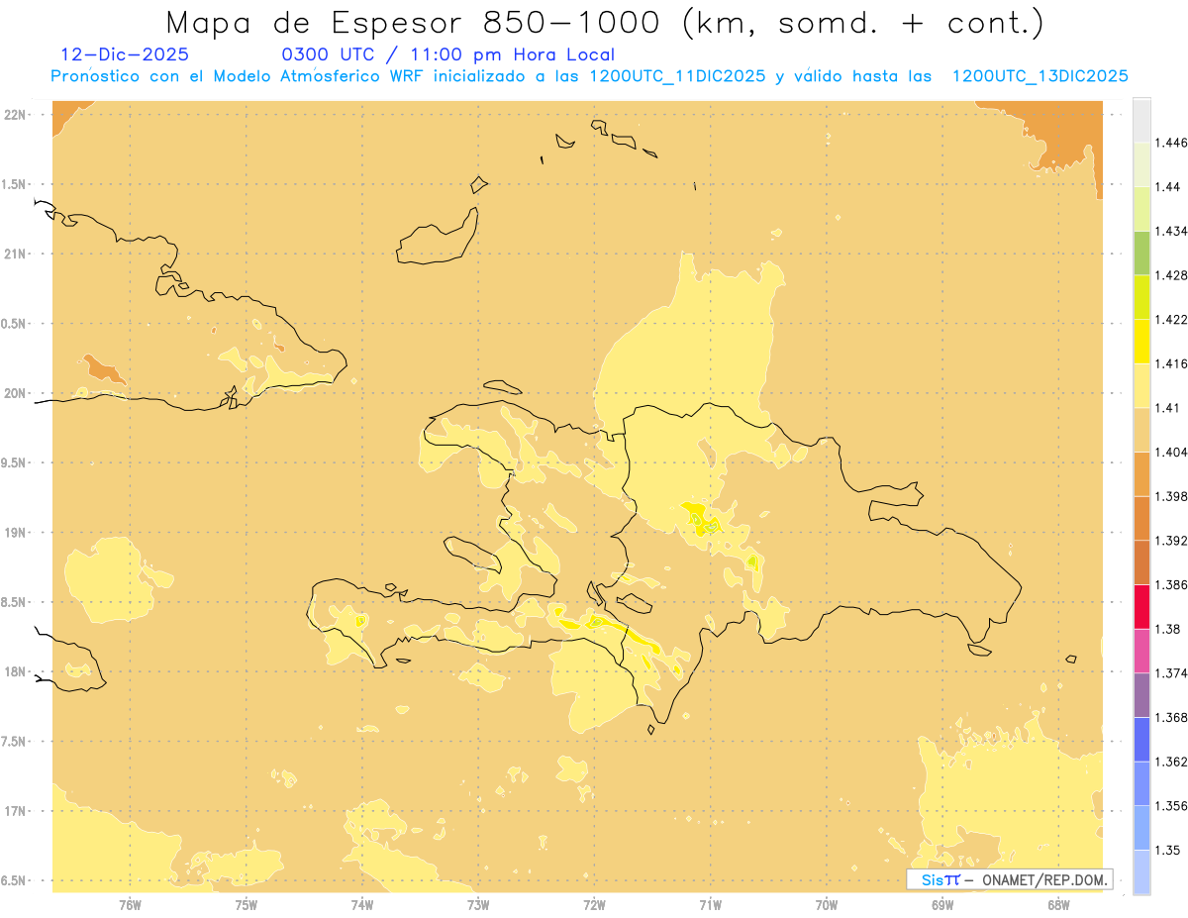
Task: Click the color bar value '1.386'
Action: [x=1171, y=584]
